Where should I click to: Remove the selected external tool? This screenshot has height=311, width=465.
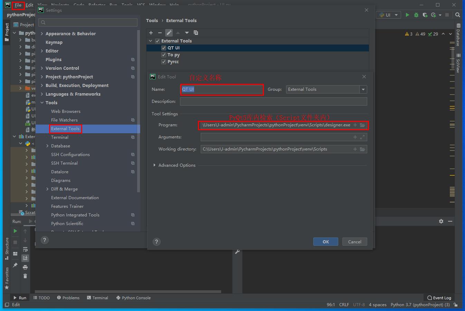coord(160,33)
